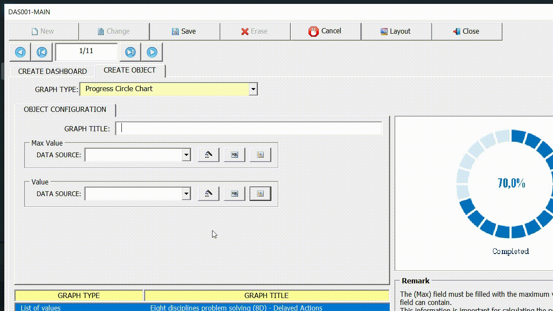The width and height of the screenshot is (553, 311).
Task: Expand the Max Value data source list
Action: (x=186, y=154)
